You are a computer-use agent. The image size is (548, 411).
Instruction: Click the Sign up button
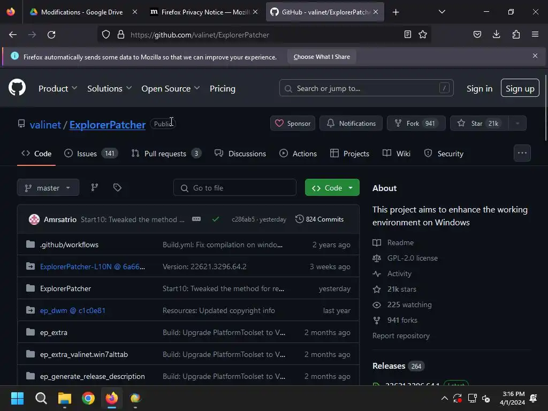coord(520,88)
